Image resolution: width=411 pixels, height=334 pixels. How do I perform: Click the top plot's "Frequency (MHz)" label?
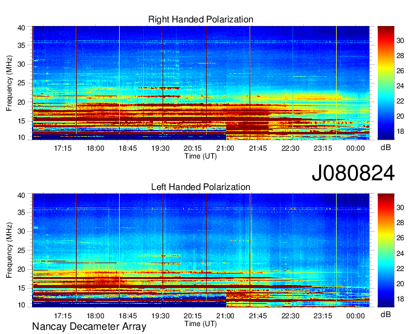click(x=9, y=83)
